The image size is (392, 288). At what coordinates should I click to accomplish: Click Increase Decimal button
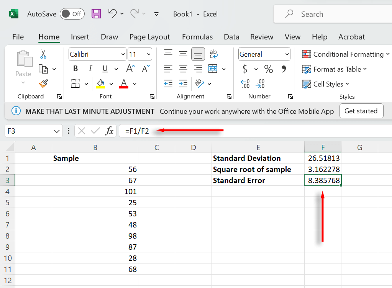(245, 83)
